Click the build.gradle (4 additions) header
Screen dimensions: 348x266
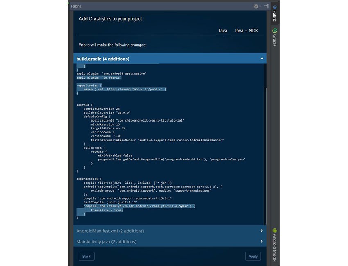pos(170,59)
